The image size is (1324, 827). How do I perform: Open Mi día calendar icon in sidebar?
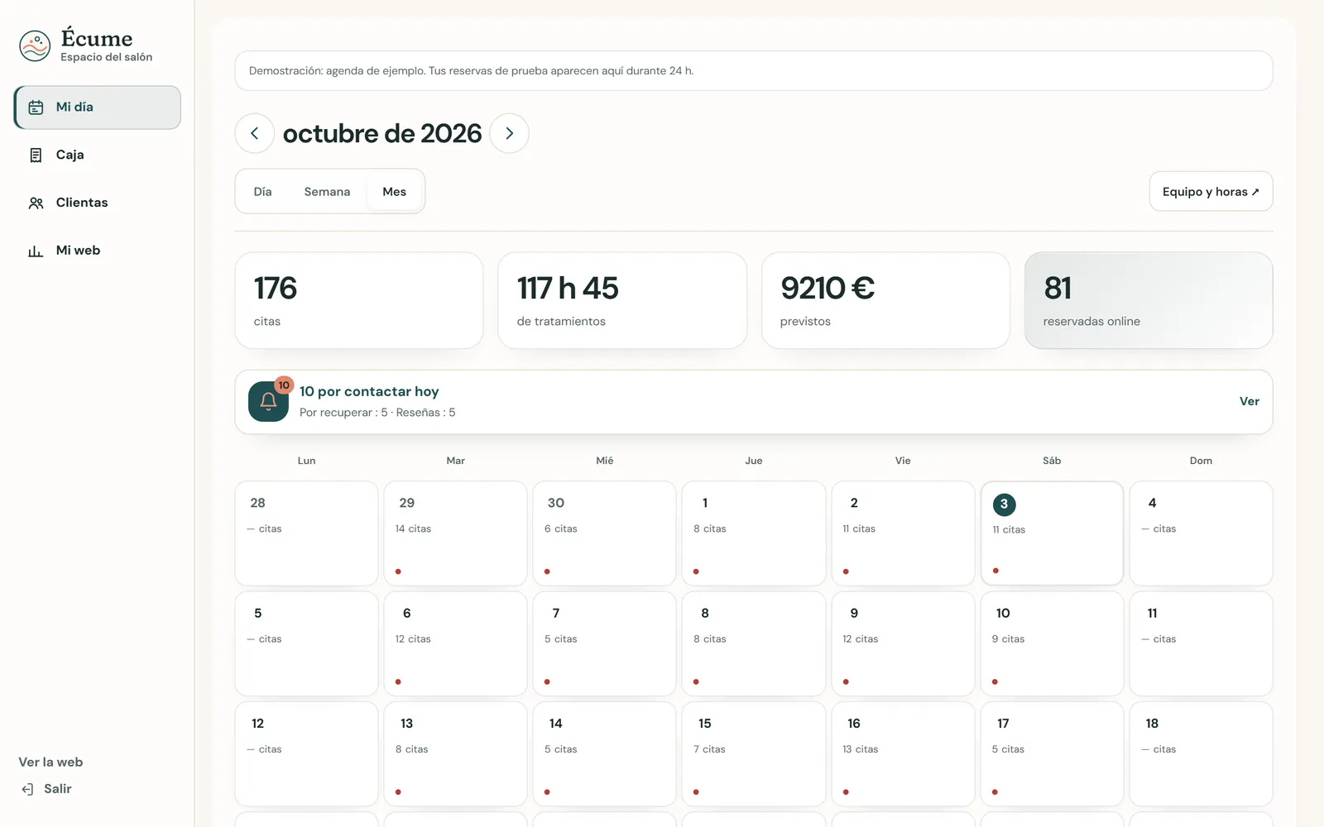tap(36, 108)
